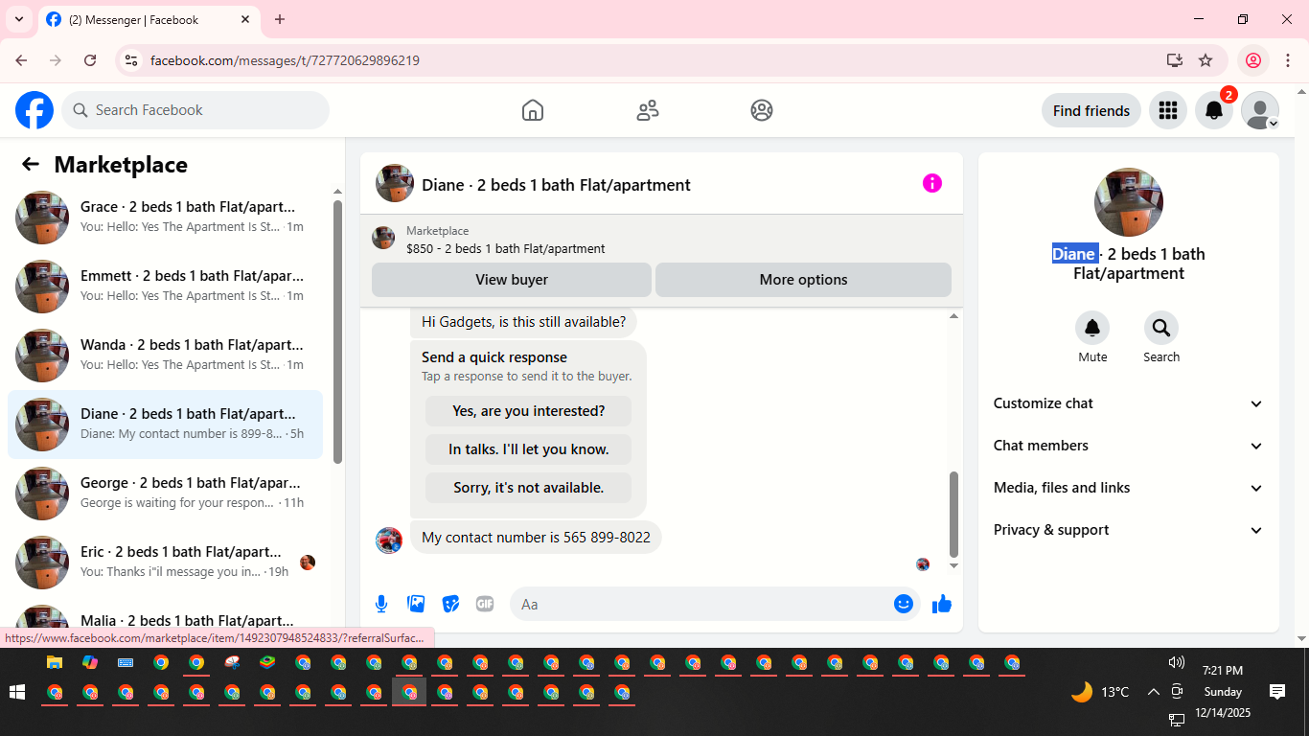Record a voice clip microphone icon

381,604
